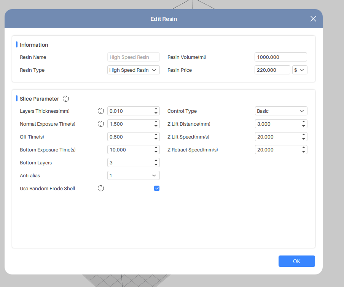Click Resin Name input field
Image resolution: width=344 pixels, height=287 pixels.
(x=134, y=57)
